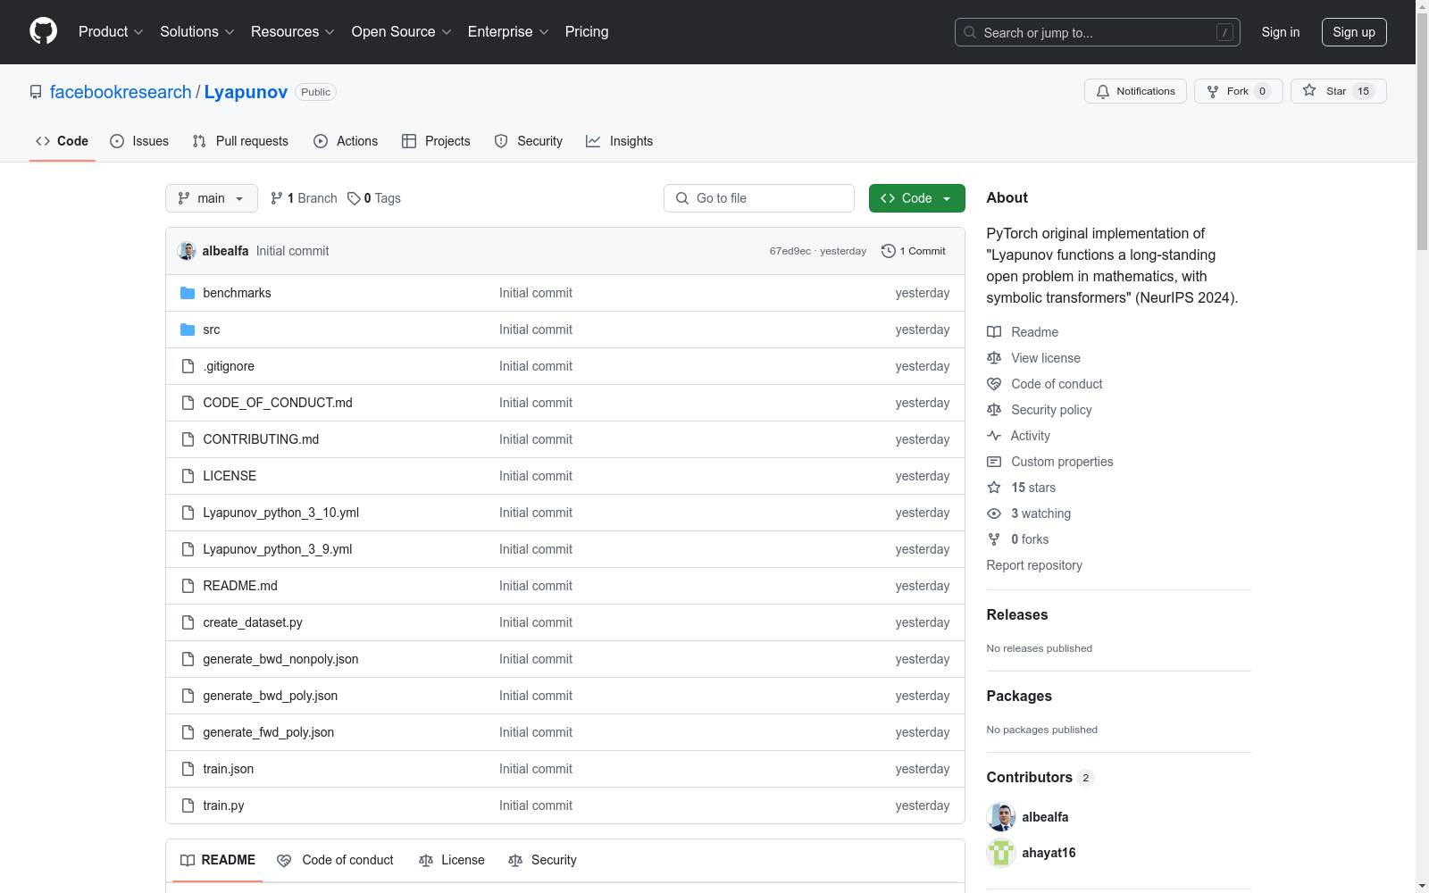Open the .gitignore file
1429x893 pixels.
(229, 366)
